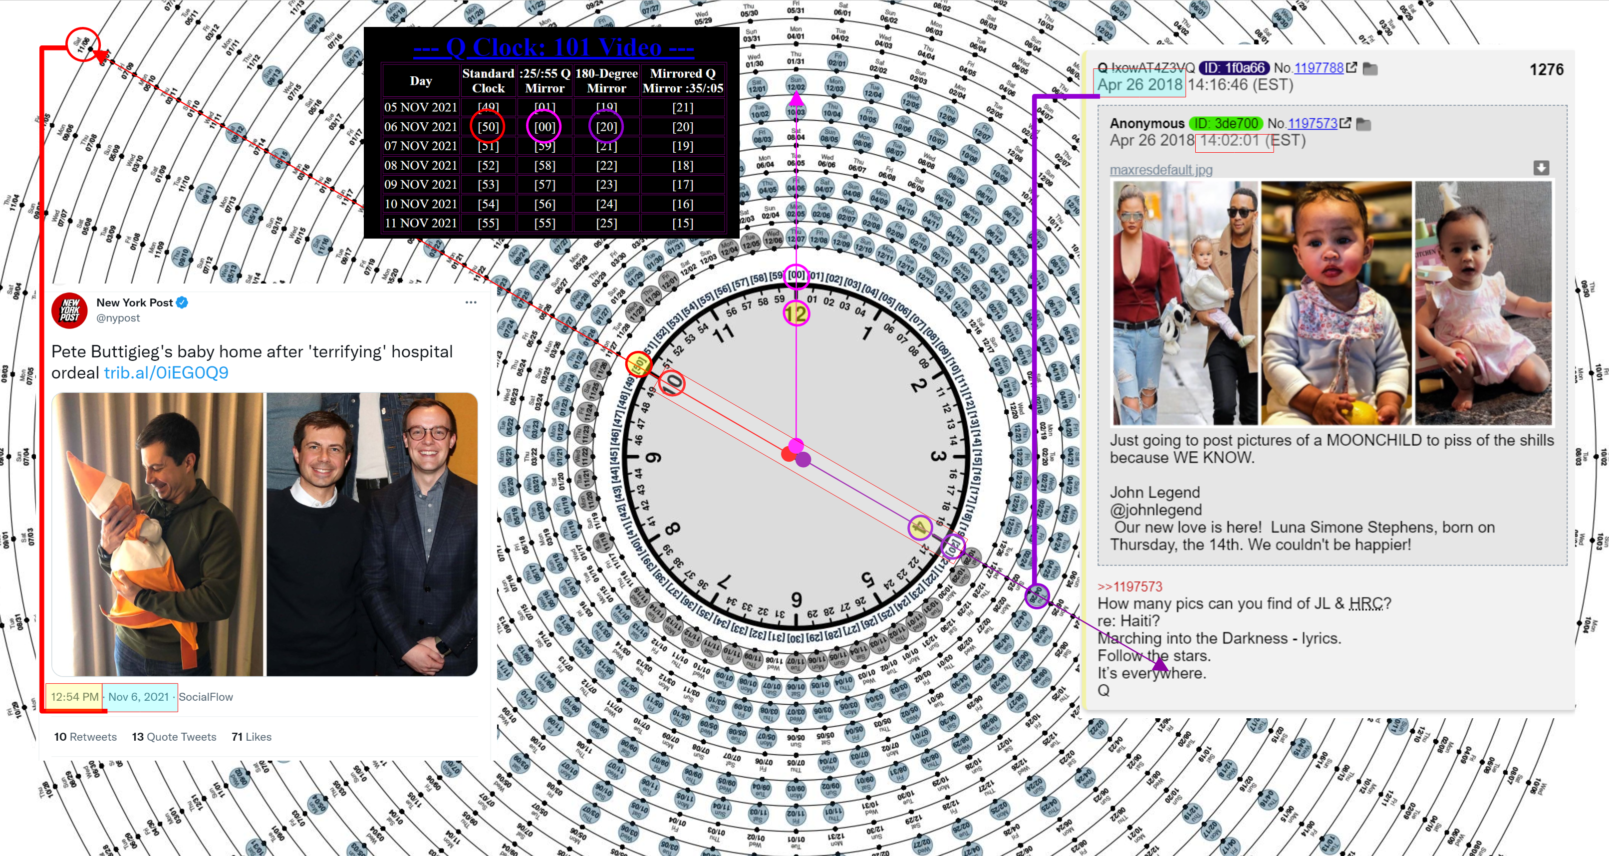Click the ':25/:55 Q Mirror' column header
Viewport: 1609px width, 856px height.
pyautogui.click(x=544, y=80)
